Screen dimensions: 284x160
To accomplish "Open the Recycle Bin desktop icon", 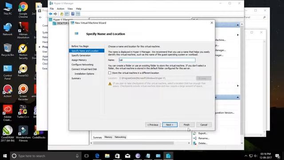I will (x=8, y=50).
